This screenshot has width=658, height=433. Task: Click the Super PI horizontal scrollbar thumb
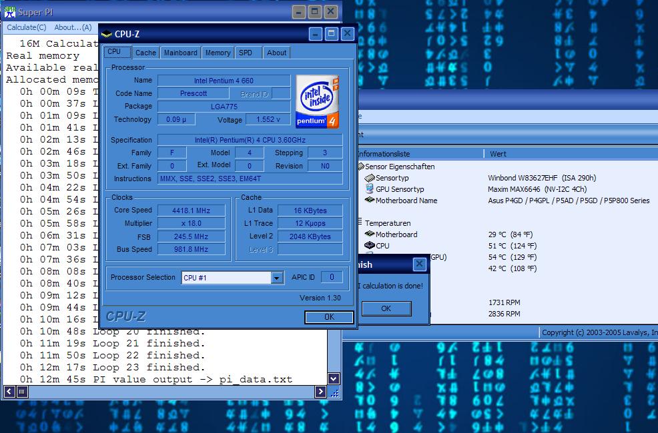[x=22, y=392]
